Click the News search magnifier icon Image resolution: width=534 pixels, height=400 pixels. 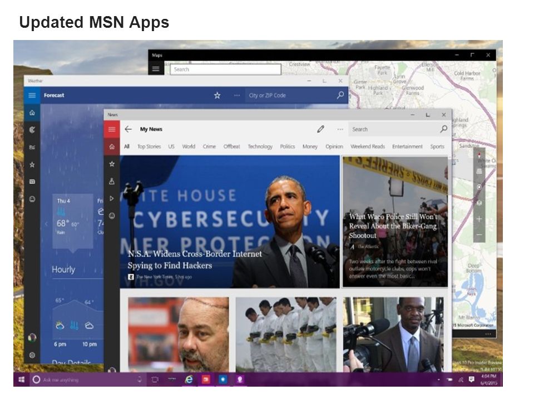443,129
